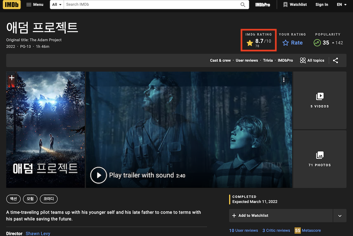Open director Shawn Levy's page
The height and width of the screenshot is (236, 353).
pyautogui.click(x=38, y=233)
